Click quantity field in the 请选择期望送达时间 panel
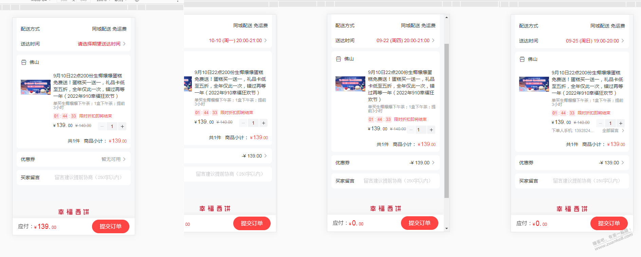 [x=112, y=126]
